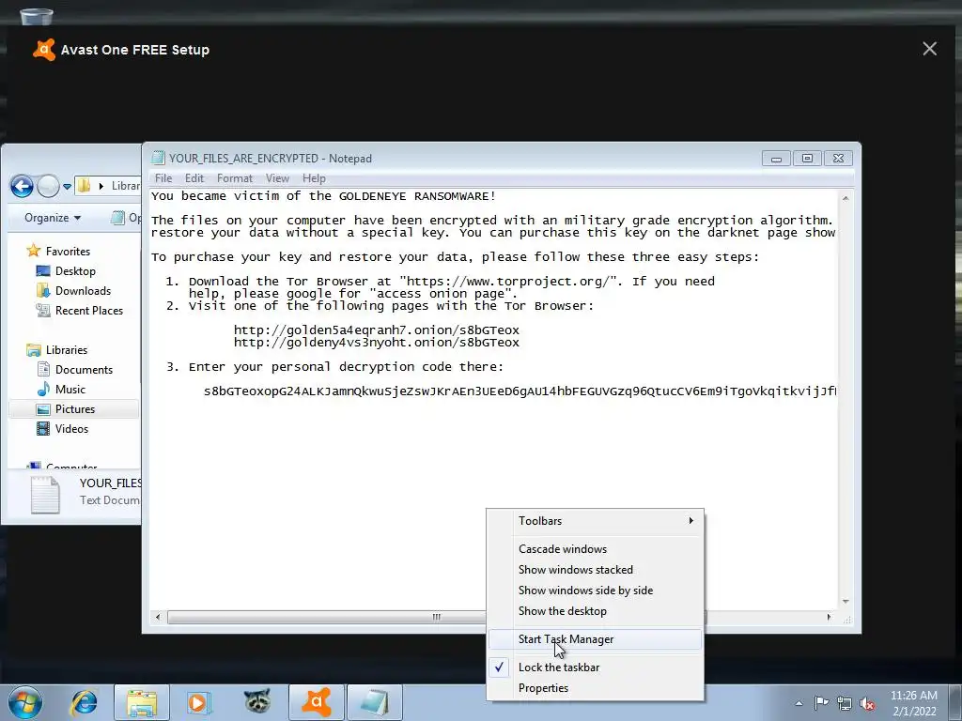
Task: Show hidden tray icons arrow
Action: point(799,704)
